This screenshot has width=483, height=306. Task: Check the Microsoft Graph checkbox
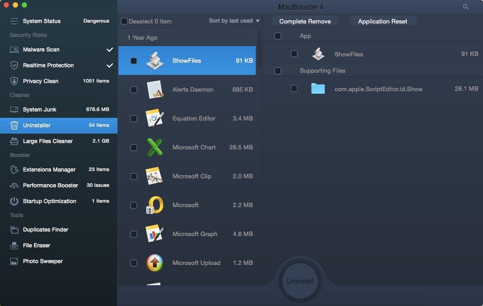pos(134,234)
